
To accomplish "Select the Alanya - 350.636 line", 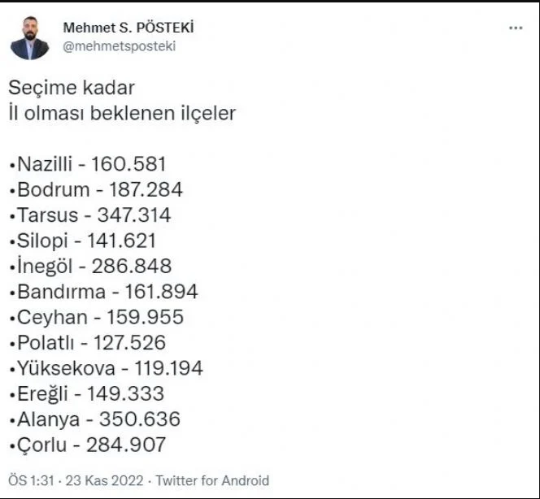I will point(95,419).
